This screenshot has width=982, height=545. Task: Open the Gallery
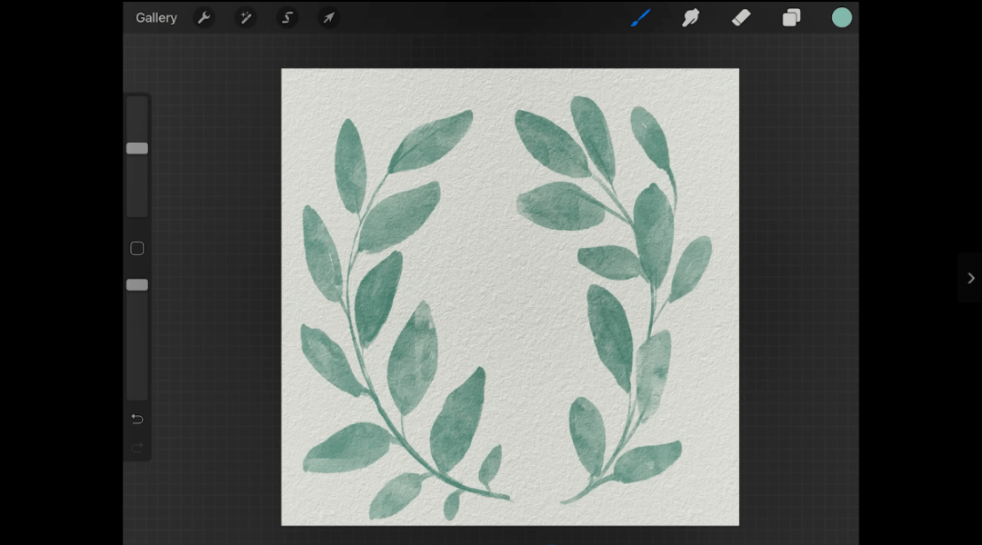[156, 18]
